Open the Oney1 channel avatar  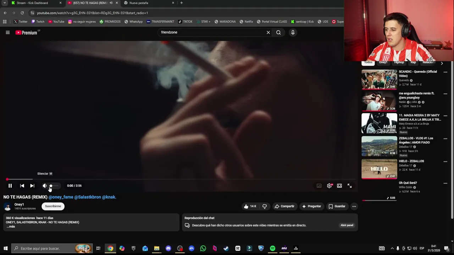click(7, 206)
